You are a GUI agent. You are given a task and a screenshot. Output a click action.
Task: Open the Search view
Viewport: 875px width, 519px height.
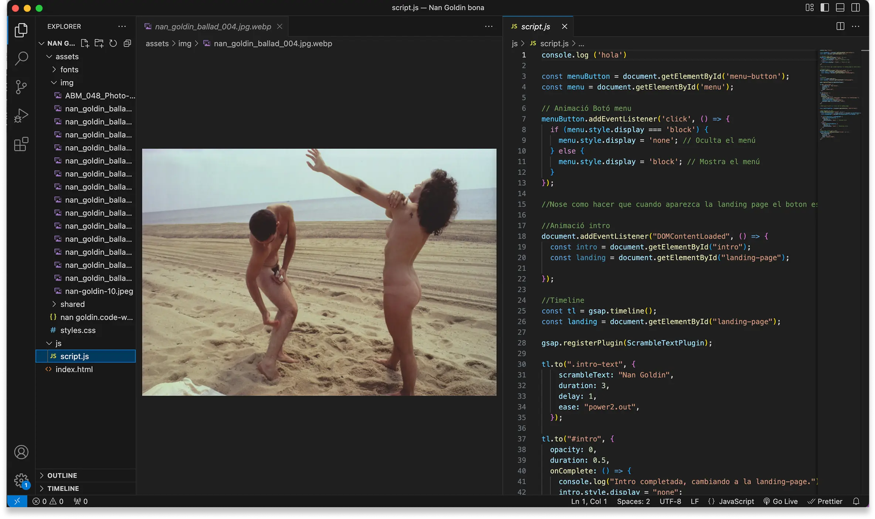[x=21, y=58]
